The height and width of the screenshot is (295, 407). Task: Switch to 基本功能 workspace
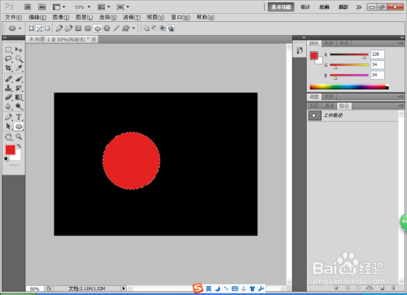281,7
